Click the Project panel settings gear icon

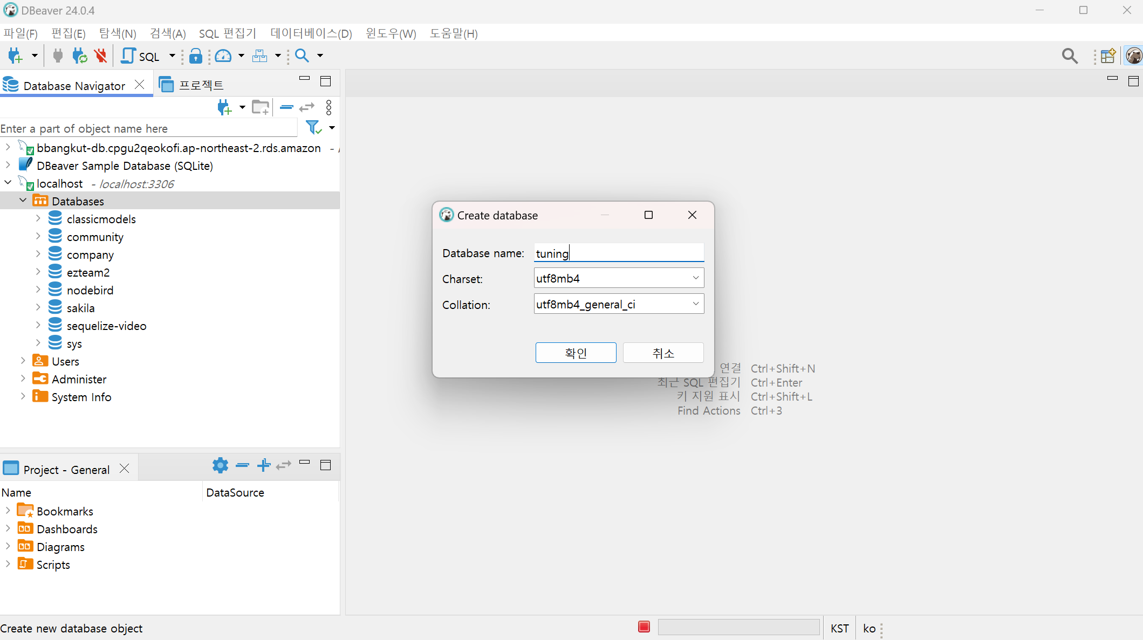click(x=220, y=465)
